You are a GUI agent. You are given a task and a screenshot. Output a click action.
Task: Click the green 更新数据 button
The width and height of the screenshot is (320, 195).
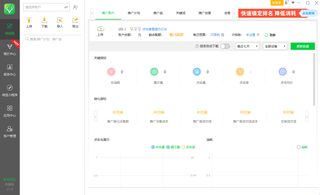click(303, 46)
